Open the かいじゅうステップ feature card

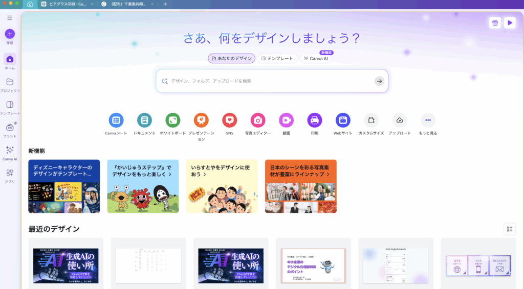143,186
